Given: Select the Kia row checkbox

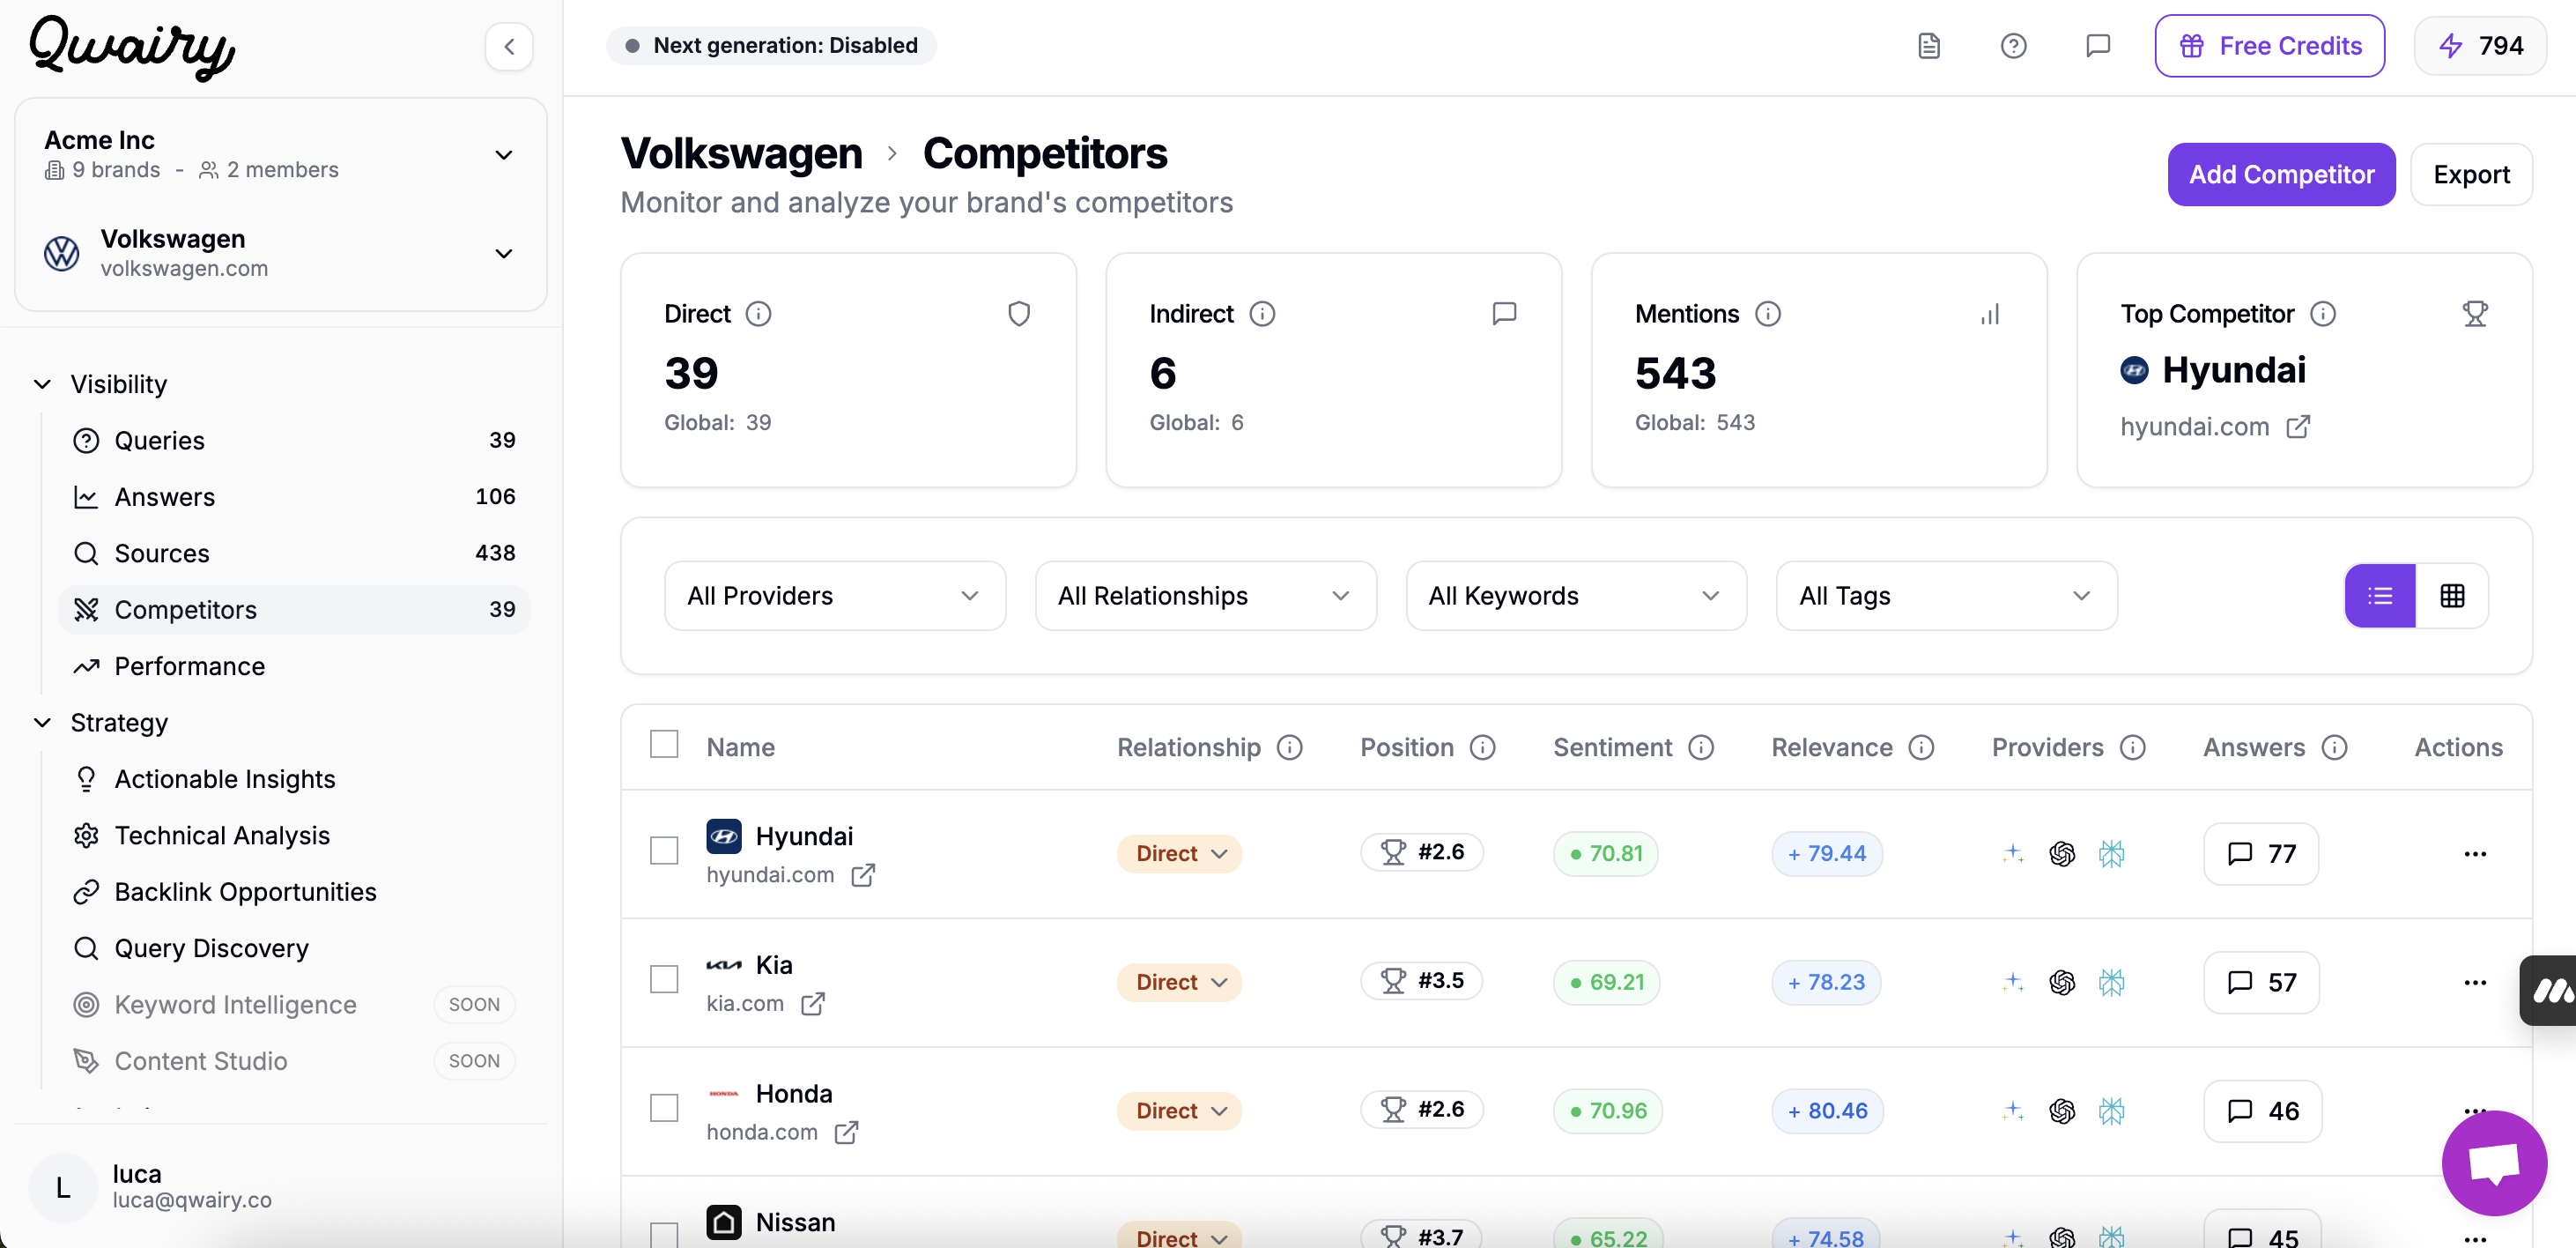Looking at the screenshot, I should pyautogui.click(x=664, y=980).
